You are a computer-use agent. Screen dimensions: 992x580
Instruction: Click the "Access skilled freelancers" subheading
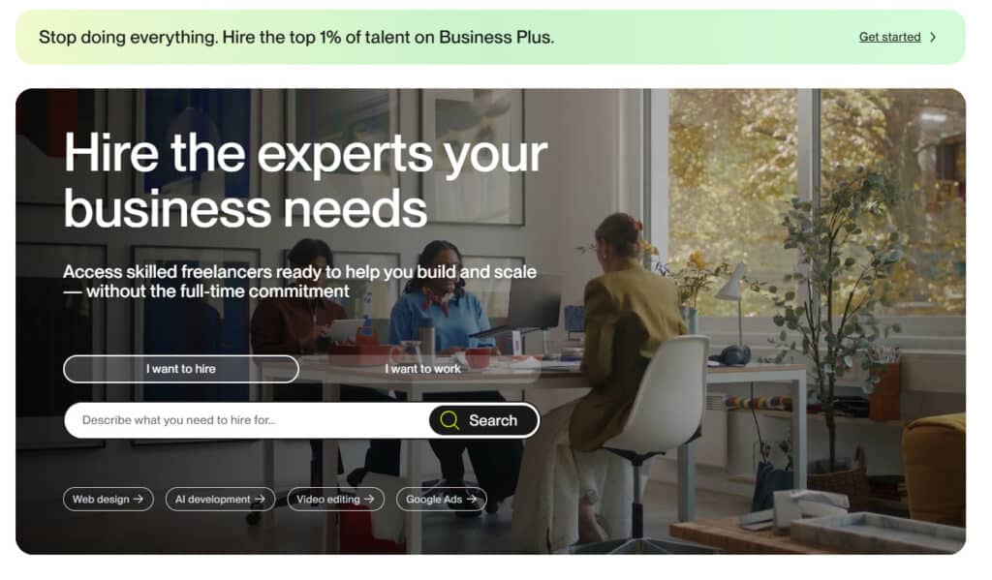(x=300, y=282)
